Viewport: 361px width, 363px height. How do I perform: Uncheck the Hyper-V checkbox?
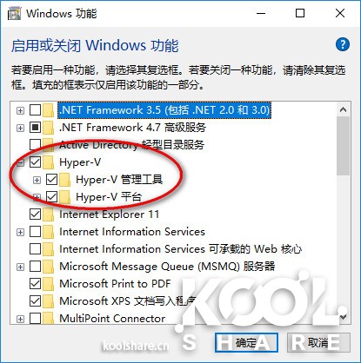pyautogui.click(x=35, y=162)
